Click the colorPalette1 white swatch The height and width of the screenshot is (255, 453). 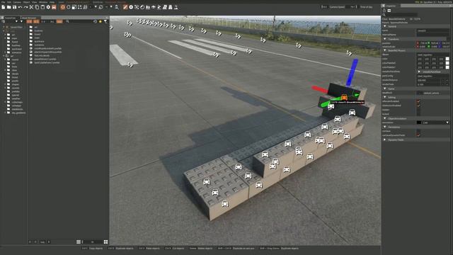coord(447,67)
